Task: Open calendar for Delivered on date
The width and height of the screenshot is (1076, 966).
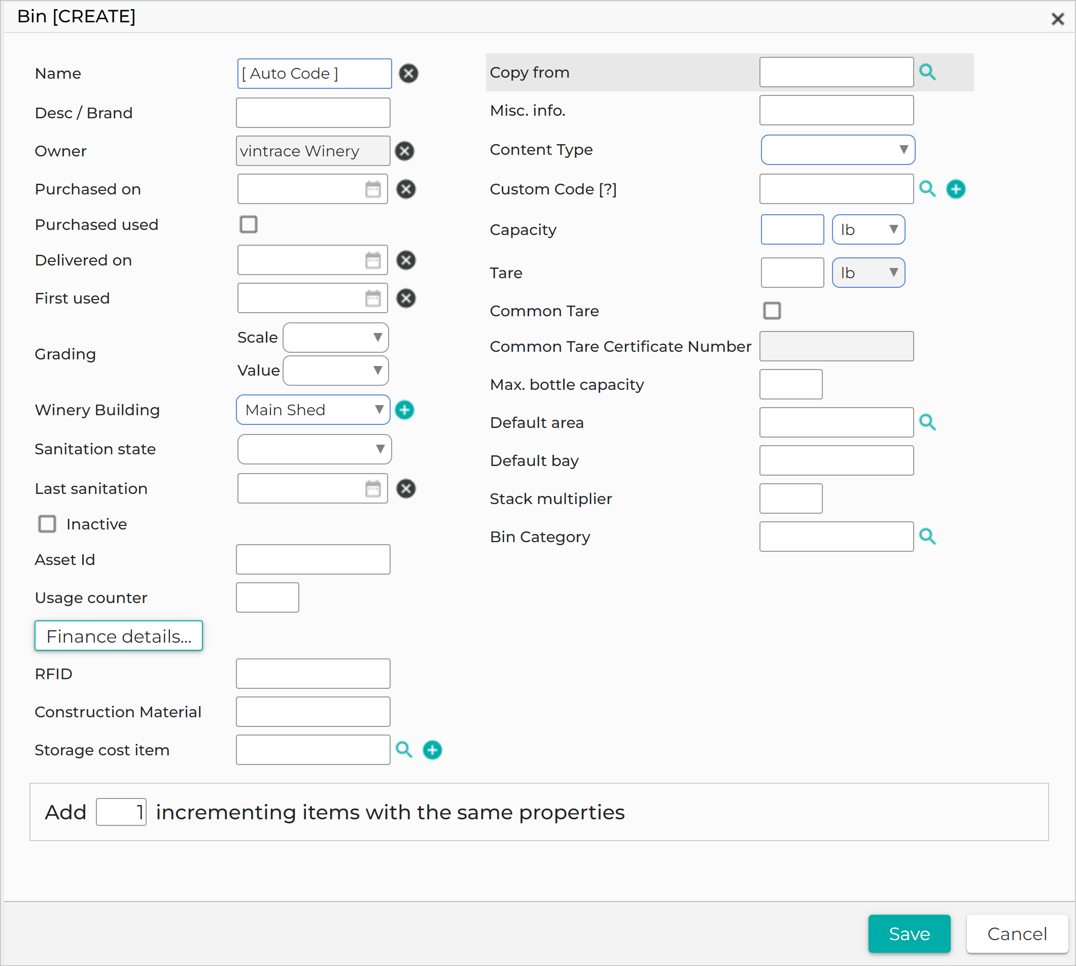Action: point(373,260)
